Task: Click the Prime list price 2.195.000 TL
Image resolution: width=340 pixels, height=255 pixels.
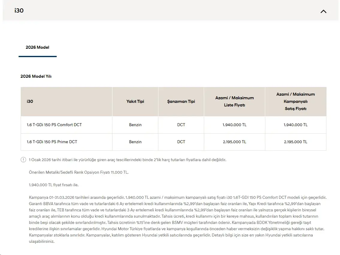Action: [x=234, y=142]
